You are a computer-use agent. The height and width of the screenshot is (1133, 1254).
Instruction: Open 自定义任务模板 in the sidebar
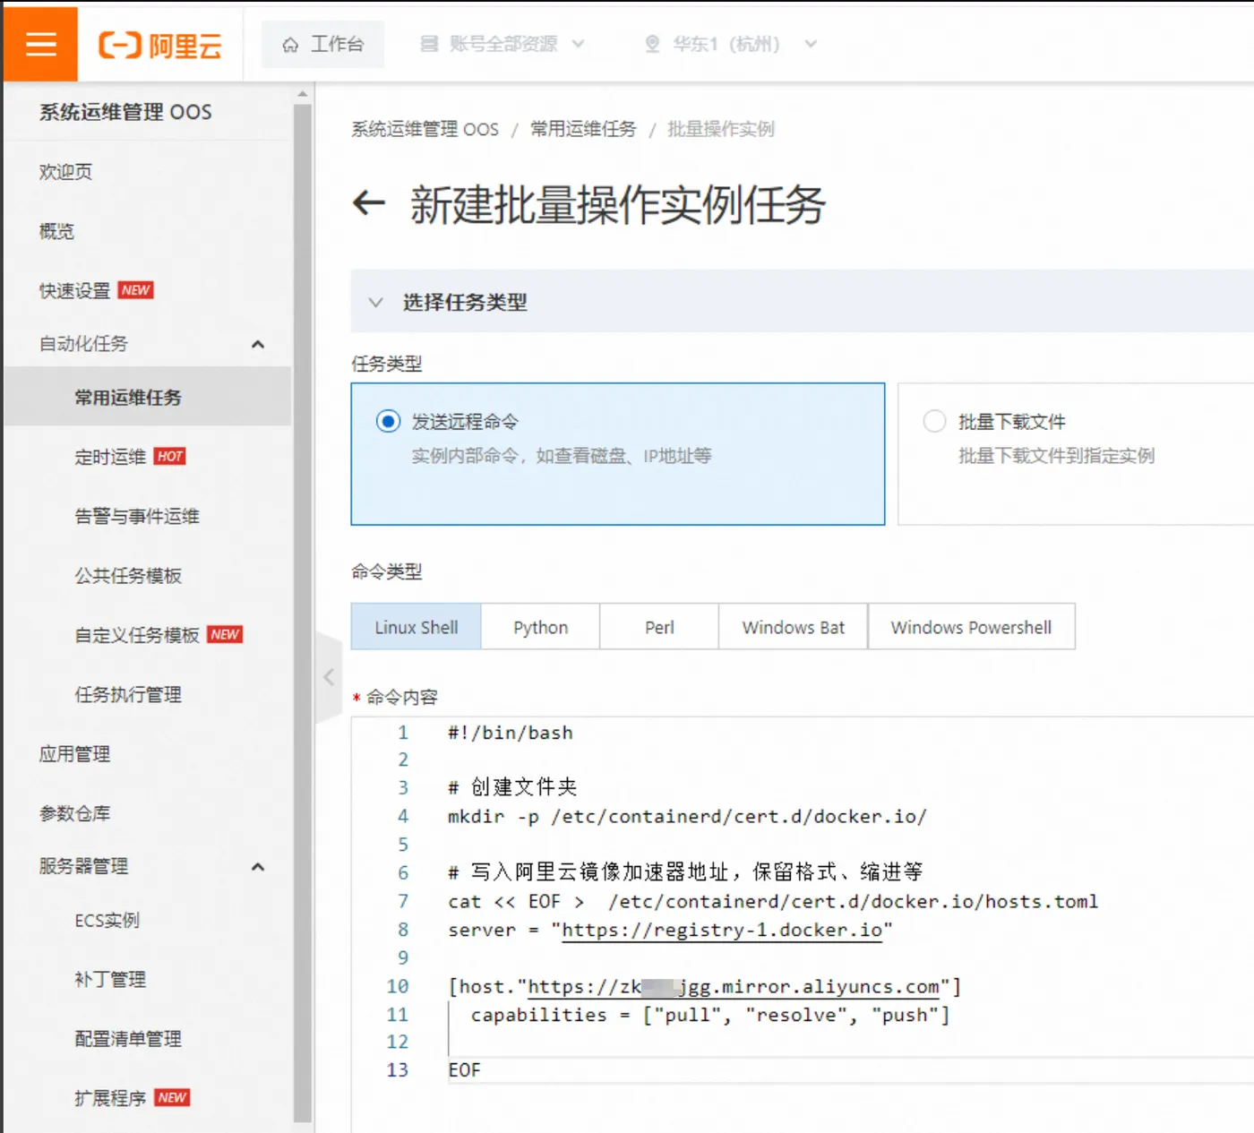[x=137, y=635]
